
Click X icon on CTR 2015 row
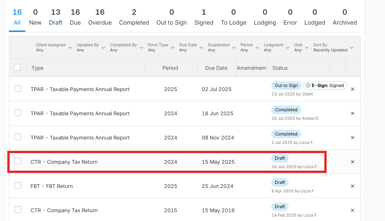click(353, 210)
